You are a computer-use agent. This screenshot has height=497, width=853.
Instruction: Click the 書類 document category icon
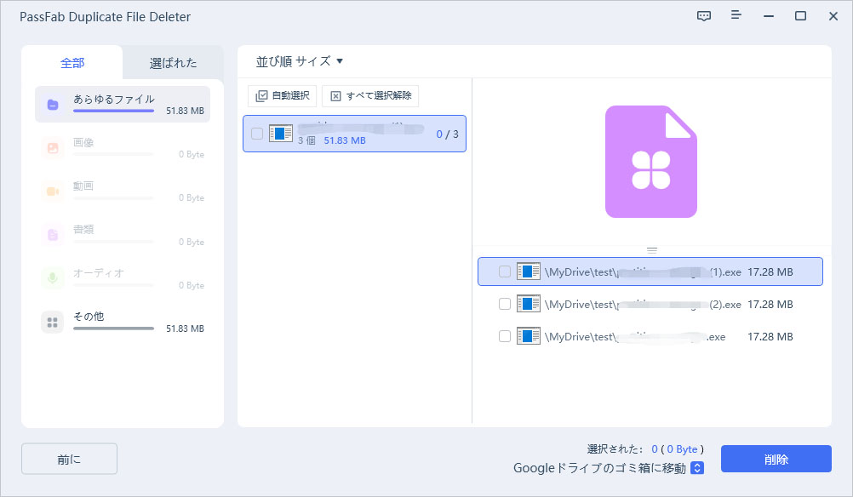click(x=53, y=235)
